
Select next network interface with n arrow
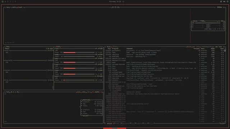click(101, 92)
